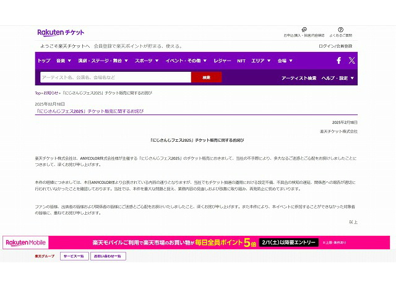
Task: Expand the 音楽 menu dropdown
Action: coord(64,61)
